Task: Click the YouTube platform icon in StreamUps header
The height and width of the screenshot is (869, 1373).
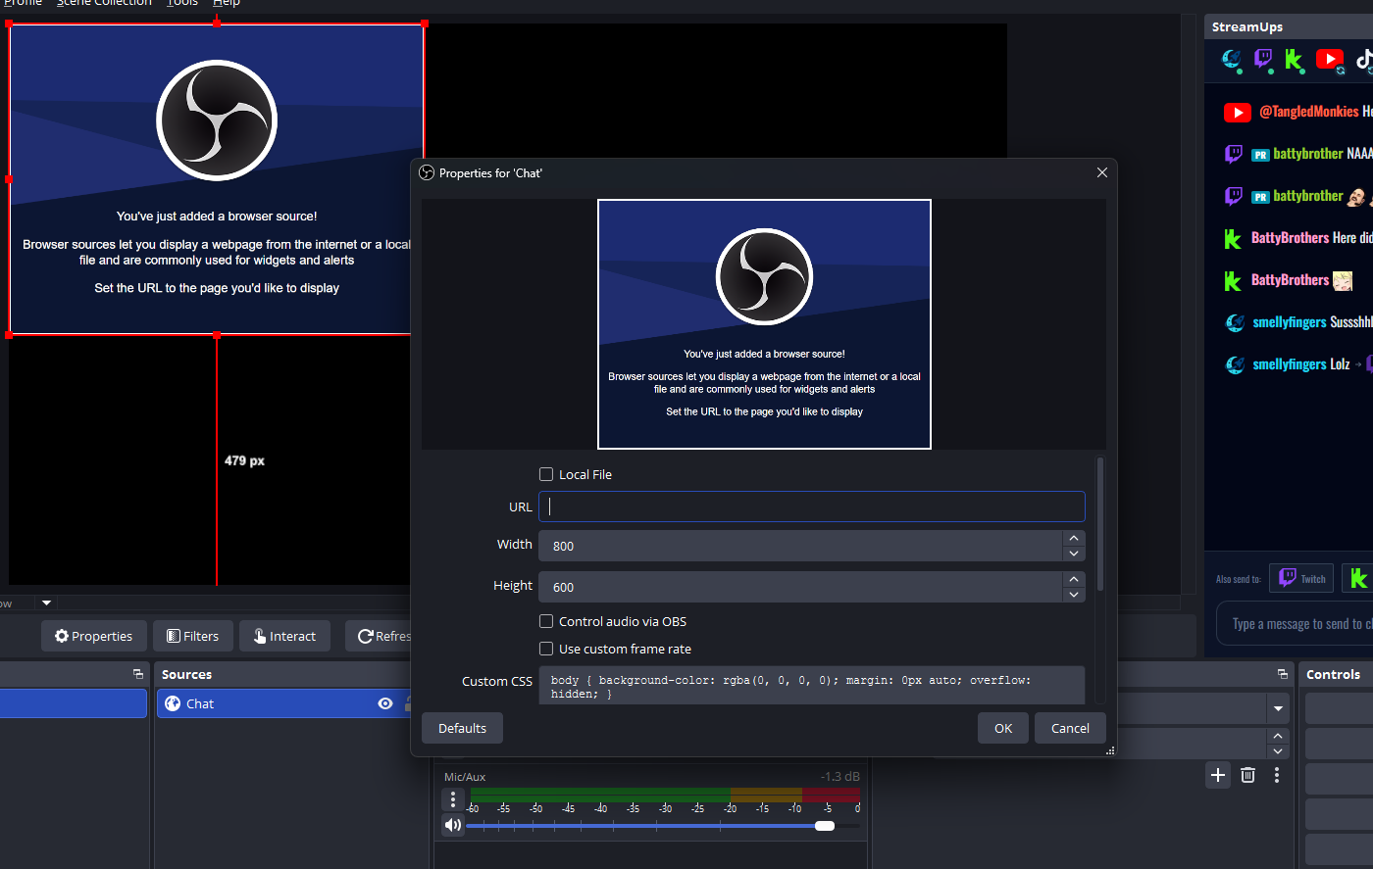Action: [1330, 60]
